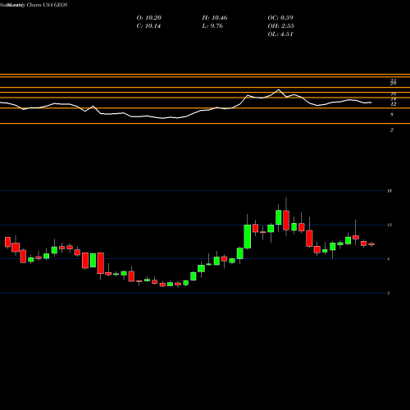Click the last candlestick on the right
The height and width of the screenshot is (410, 410).
371,244
